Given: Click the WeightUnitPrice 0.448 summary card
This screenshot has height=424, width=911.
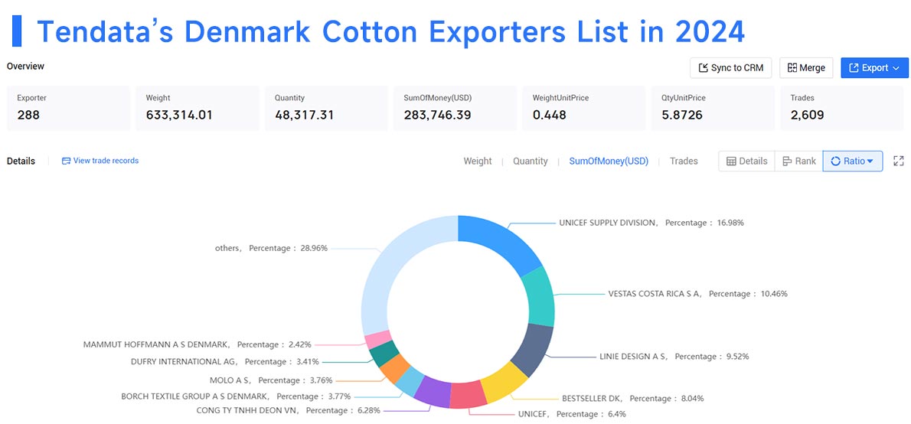Looking at the screenshot, I should click(x=584, y=108).
